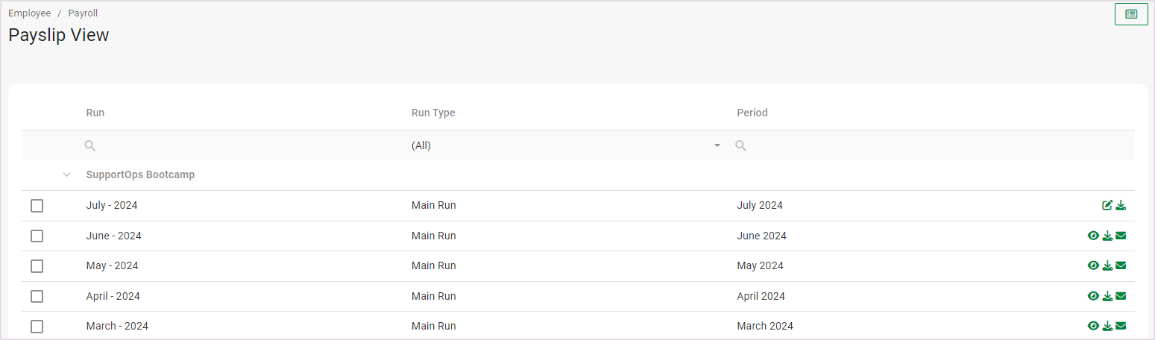1155x340 pixels.
Task: View the May 2024 payslip
Action: tap(1093, 266)
